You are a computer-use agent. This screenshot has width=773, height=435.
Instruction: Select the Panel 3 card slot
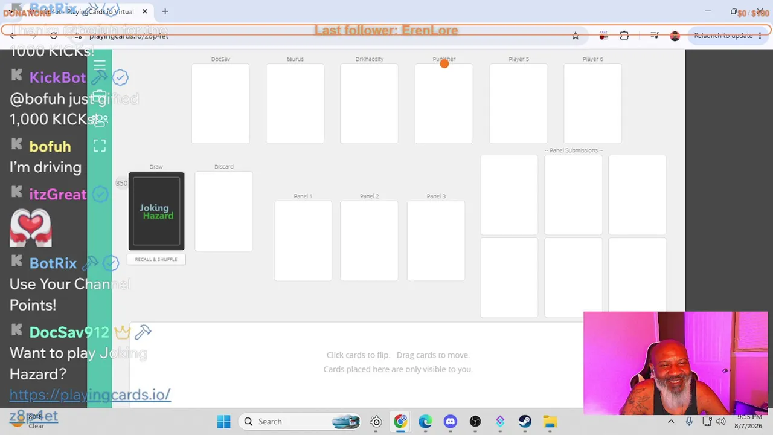coord(436,240)
